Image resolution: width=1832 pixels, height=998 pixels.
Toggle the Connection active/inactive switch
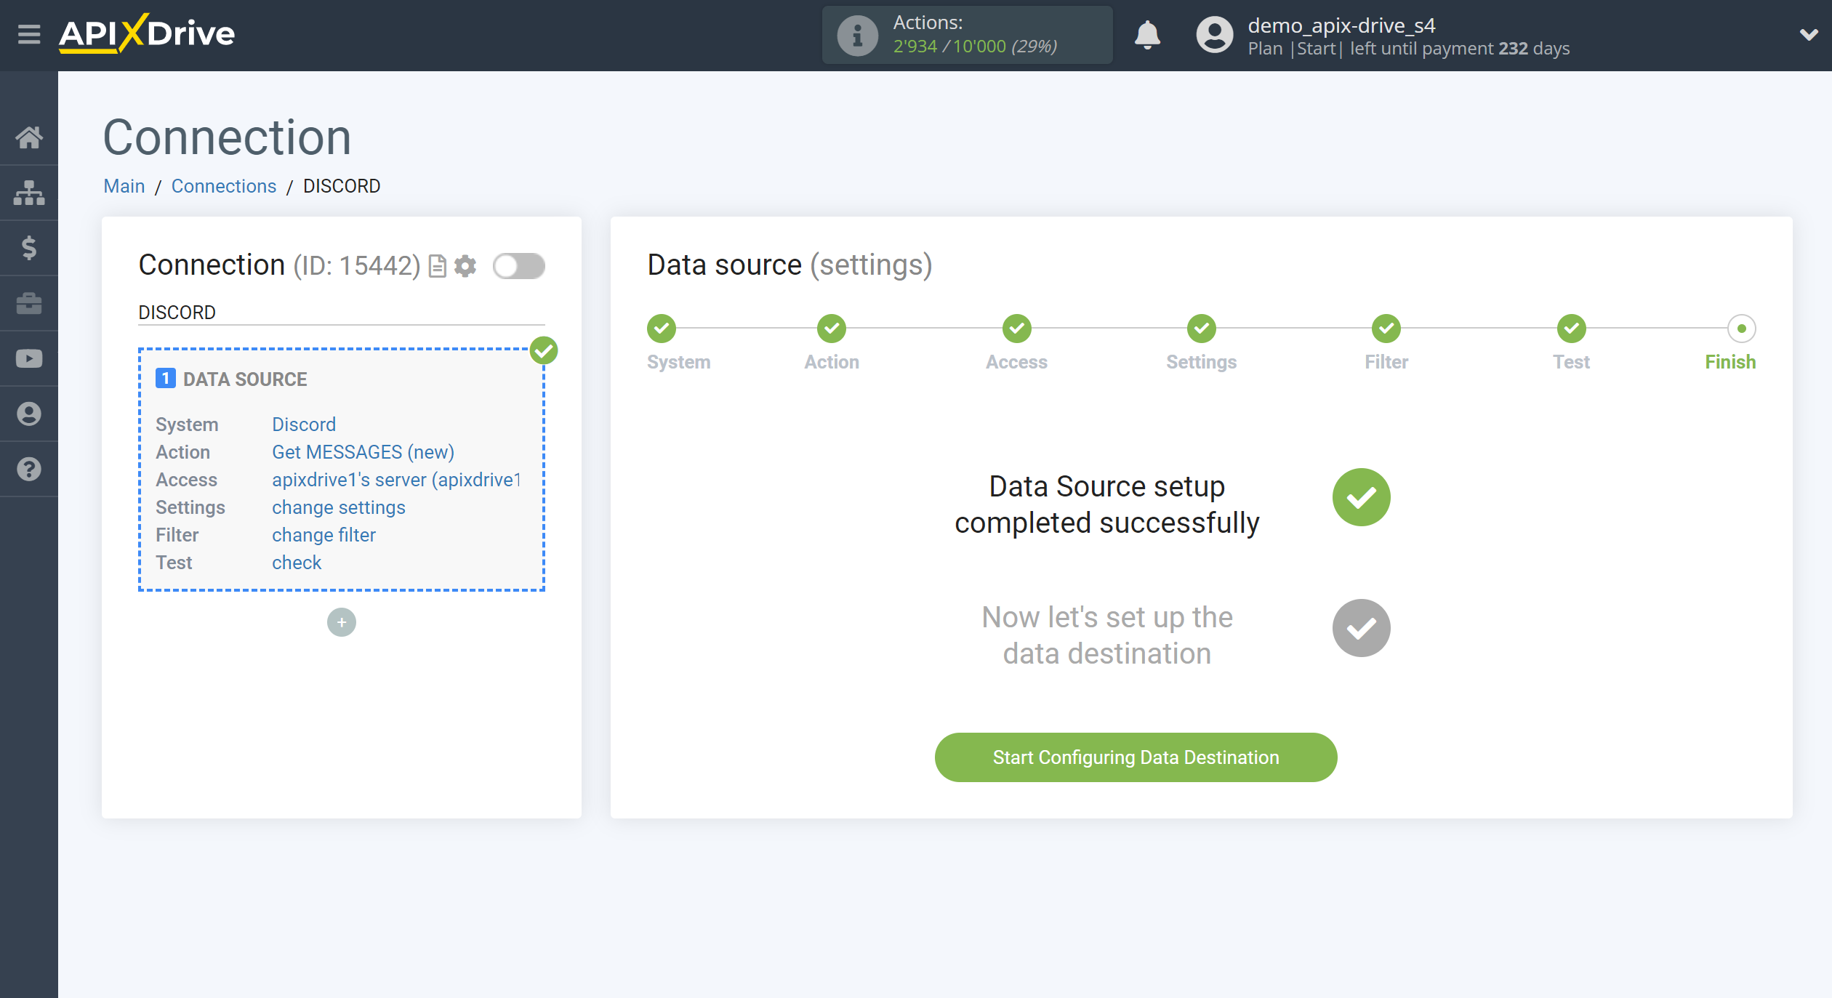[x=518, y=265]
